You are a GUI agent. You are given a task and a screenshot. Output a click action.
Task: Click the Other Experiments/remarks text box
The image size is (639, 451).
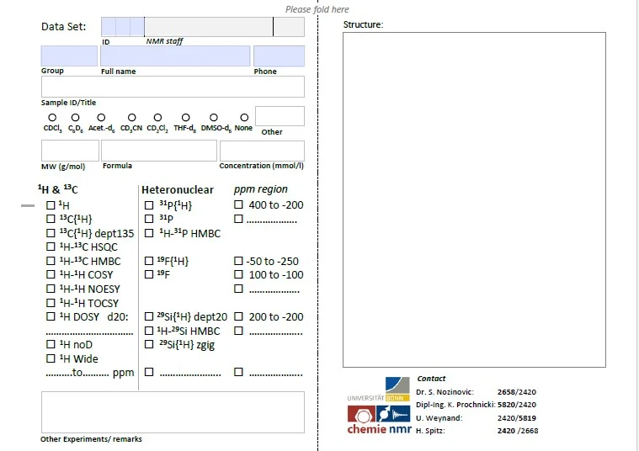(173, 412)
